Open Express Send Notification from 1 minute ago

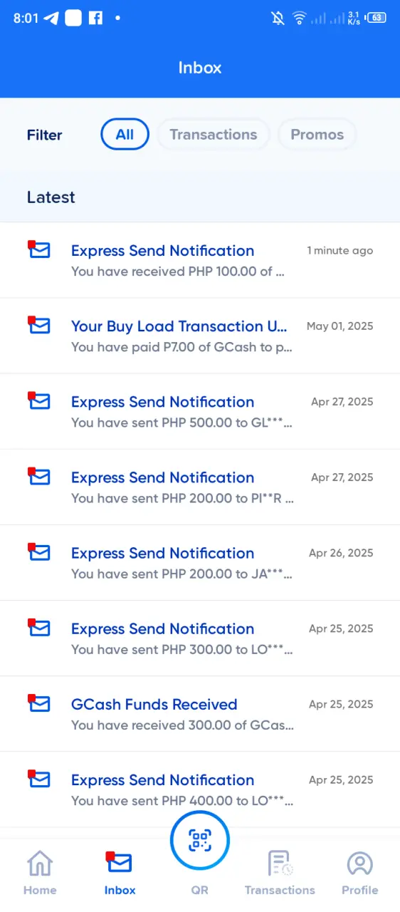tap(200, 260)
